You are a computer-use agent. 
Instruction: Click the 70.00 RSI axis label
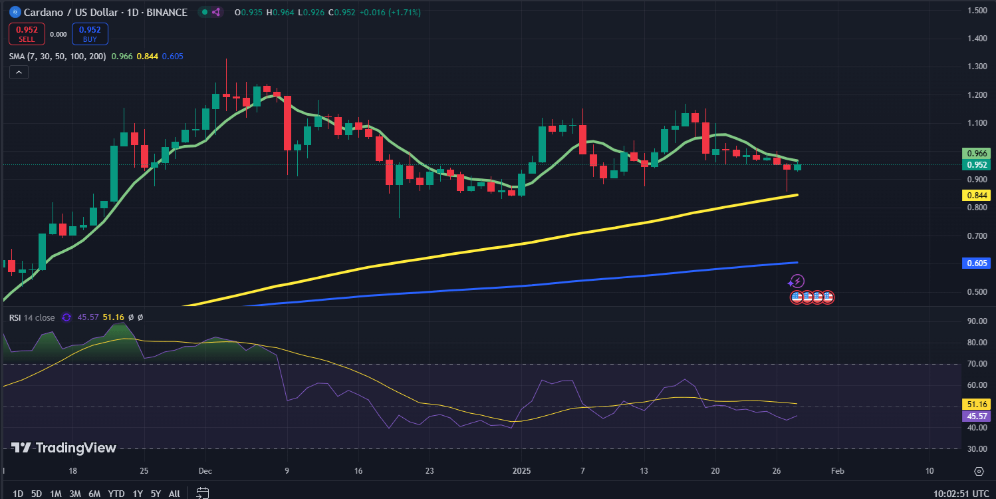click(x=977, y=364)
